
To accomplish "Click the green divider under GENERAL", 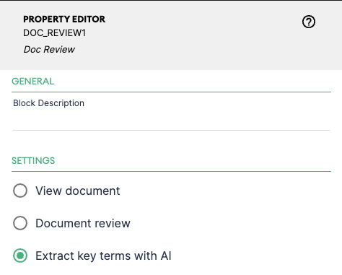I will [171, 92].
